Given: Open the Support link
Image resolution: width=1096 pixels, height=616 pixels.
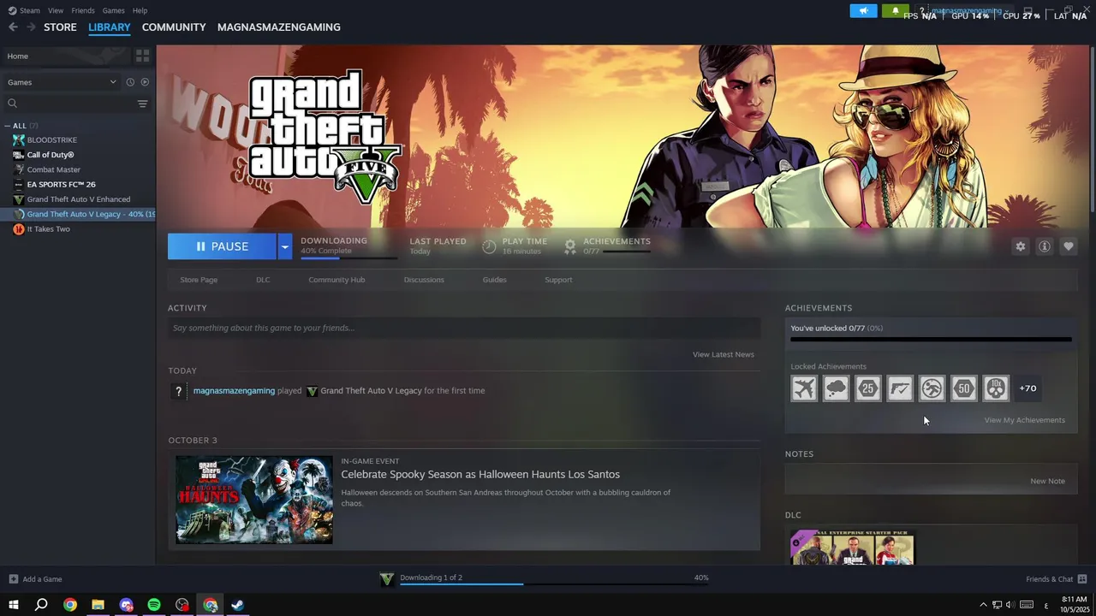Looking at the screenshot, I should pyautogui.click(x=558, y=280).
